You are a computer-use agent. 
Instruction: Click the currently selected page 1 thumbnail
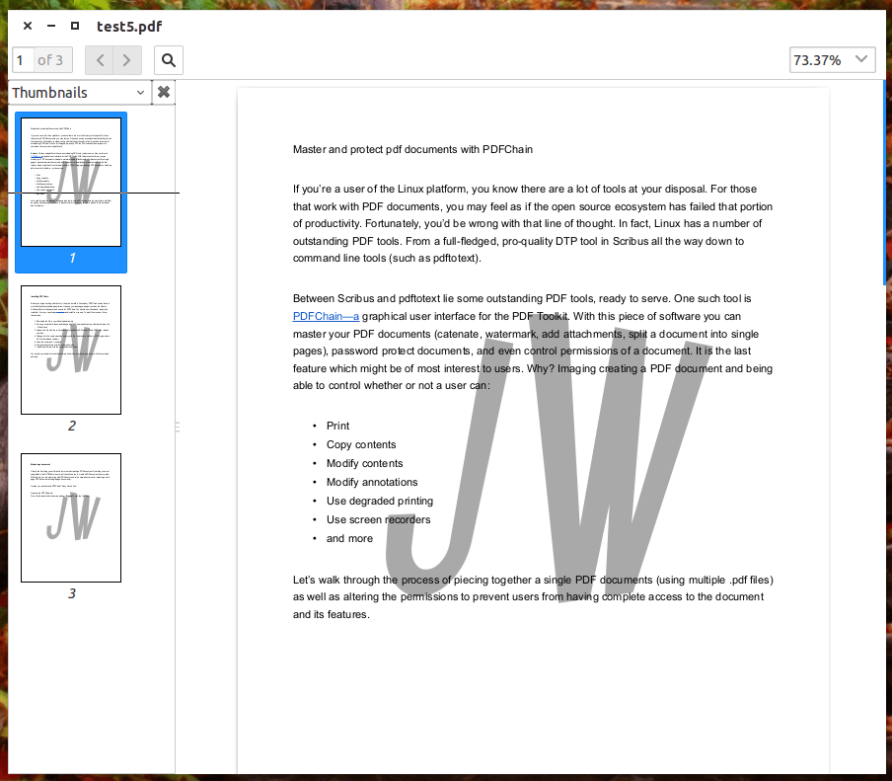[71, 182]
